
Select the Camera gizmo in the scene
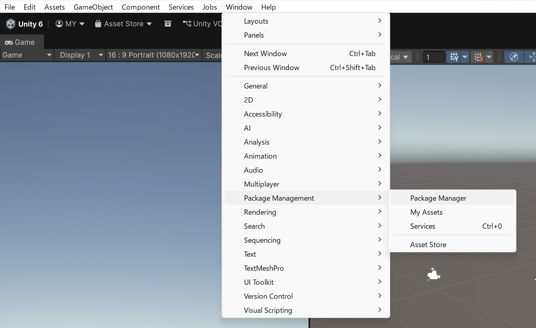click(433, 275)
